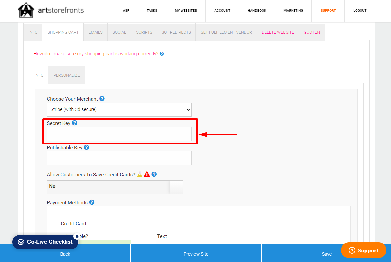
Task: Open GOOTEN tab
Action: (312, 32)
